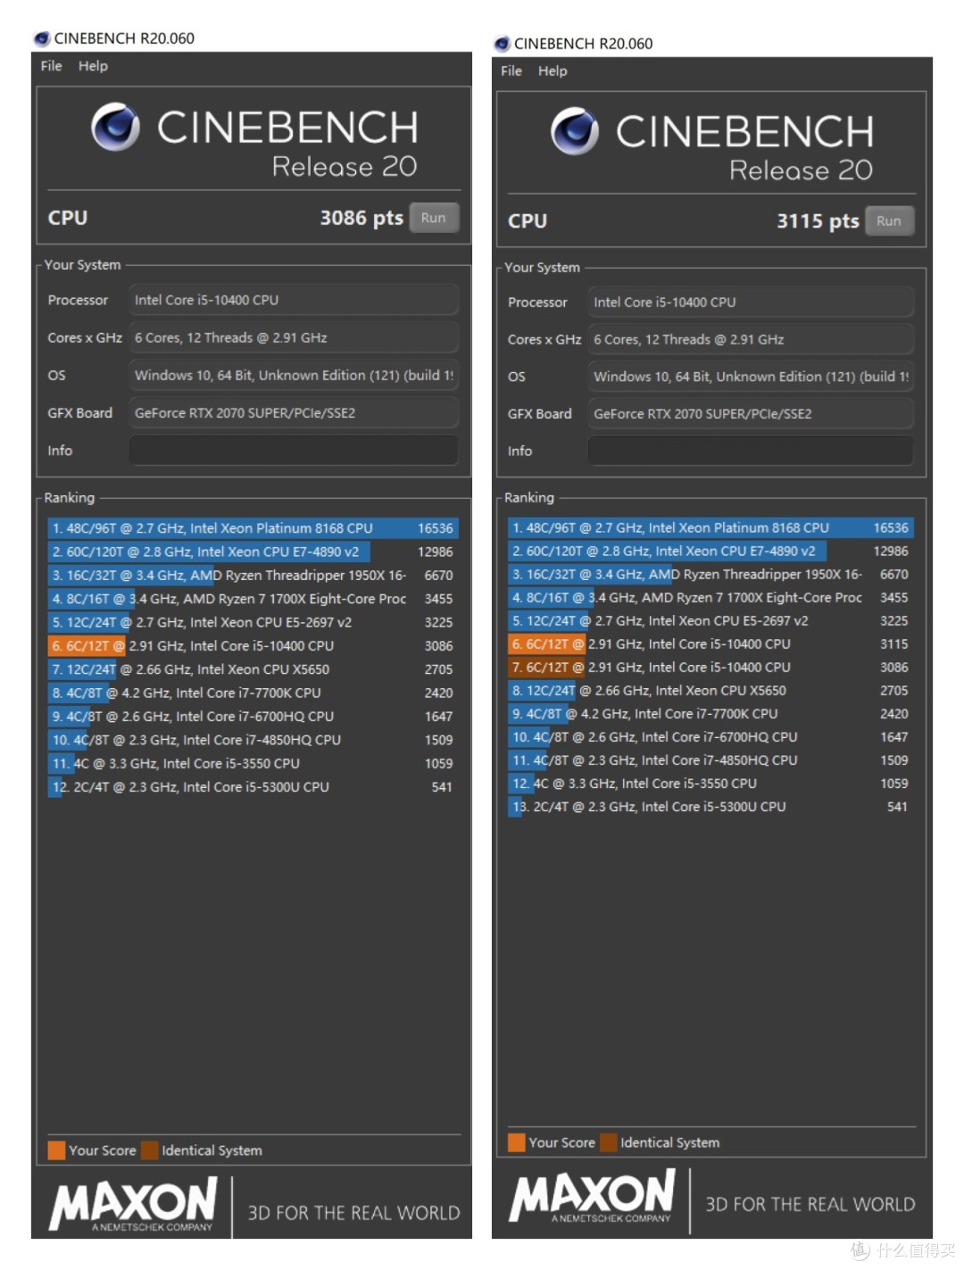964x1270 pixels.
Task: Select Ryzen 7 1700X ranking row, right window
Action: coord(711,597)
